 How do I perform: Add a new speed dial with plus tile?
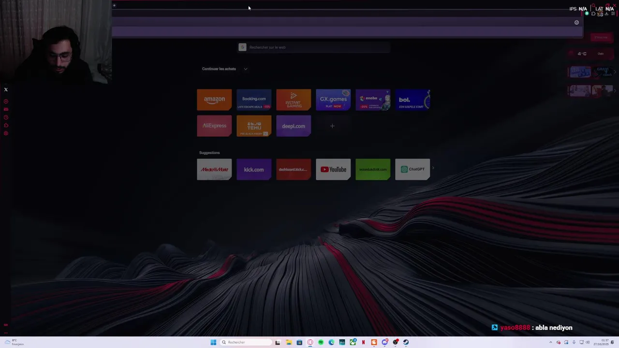[332, 126]
